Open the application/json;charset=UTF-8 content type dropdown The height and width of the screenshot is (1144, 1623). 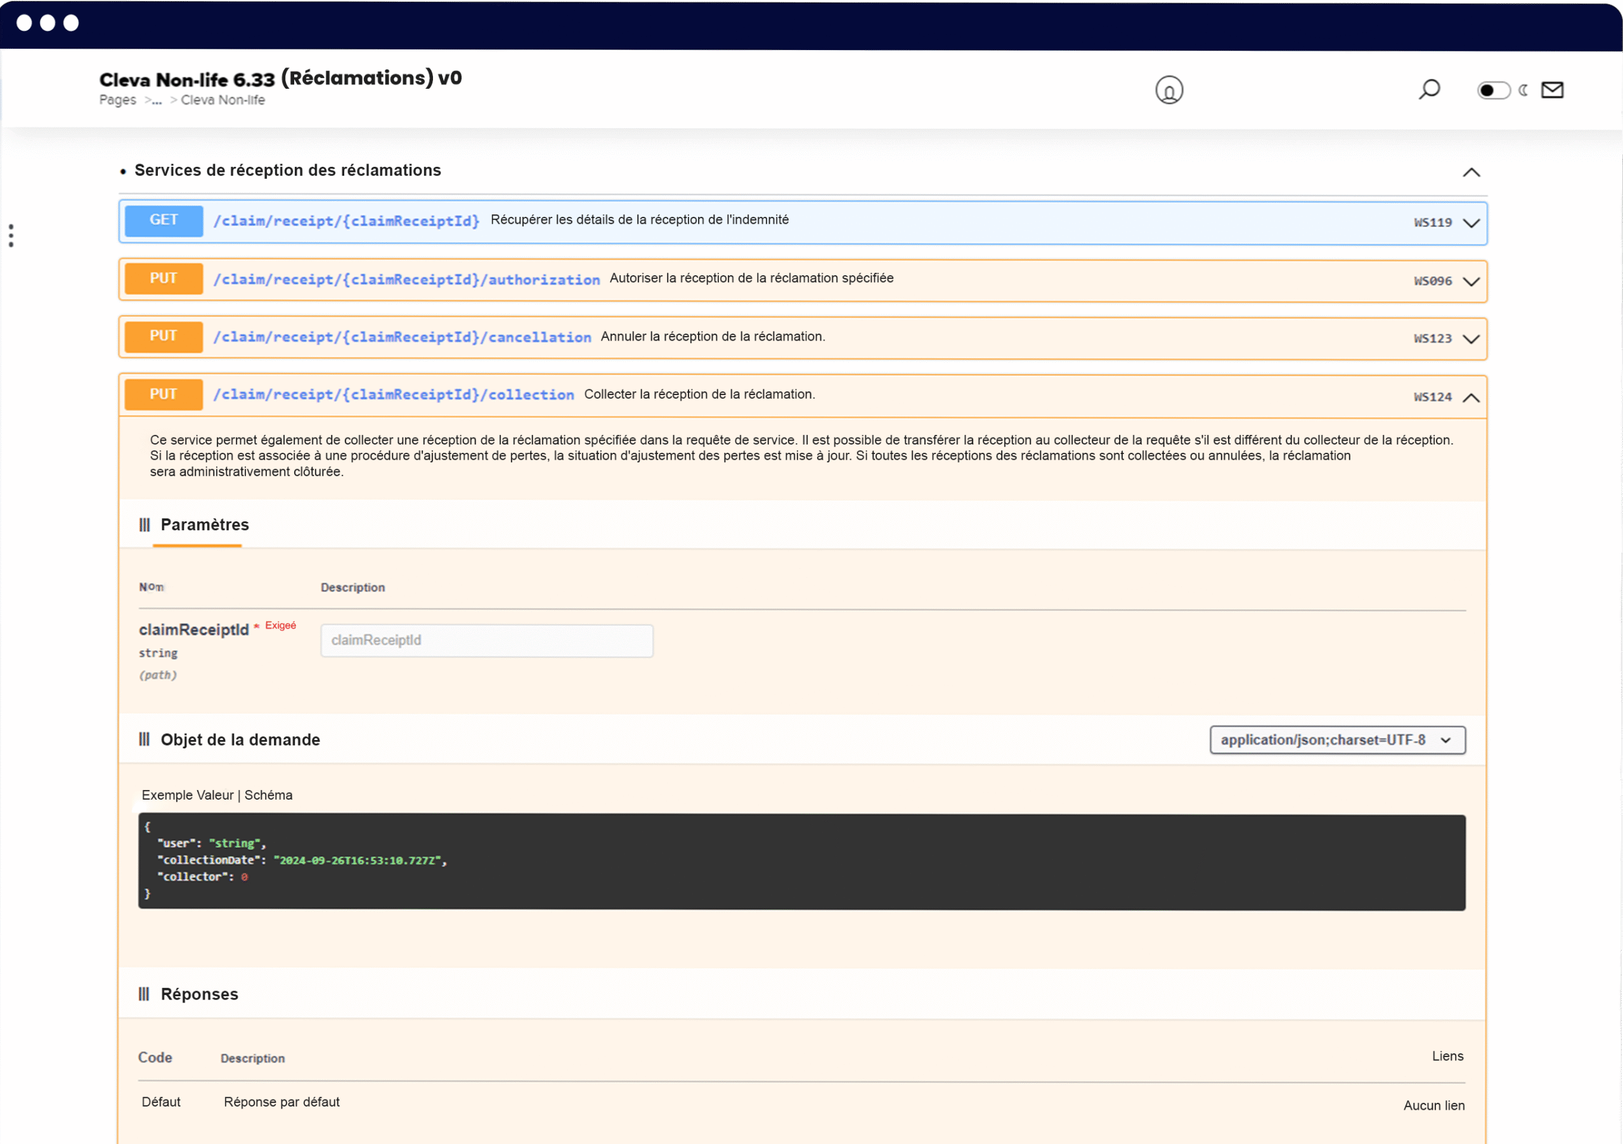coord(1338,739)
